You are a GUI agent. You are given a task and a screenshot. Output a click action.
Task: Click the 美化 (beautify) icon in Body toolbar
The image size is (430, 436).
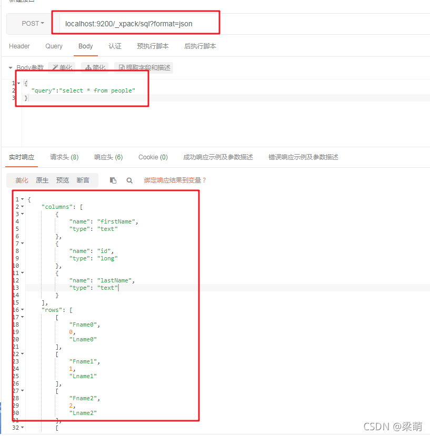[x=62, y=67]
